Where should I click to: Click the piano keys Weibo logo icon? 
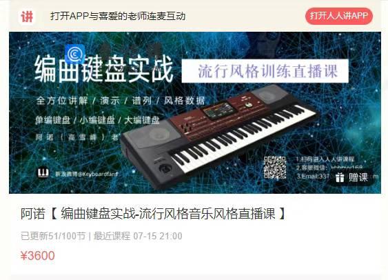click(43, 173)
